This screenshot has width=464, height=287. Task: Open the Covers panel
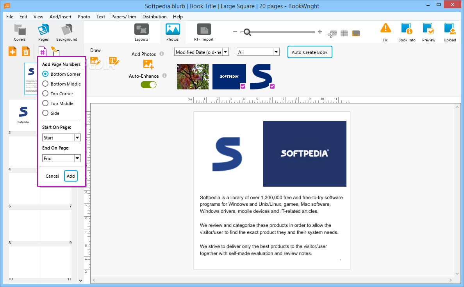20,32
